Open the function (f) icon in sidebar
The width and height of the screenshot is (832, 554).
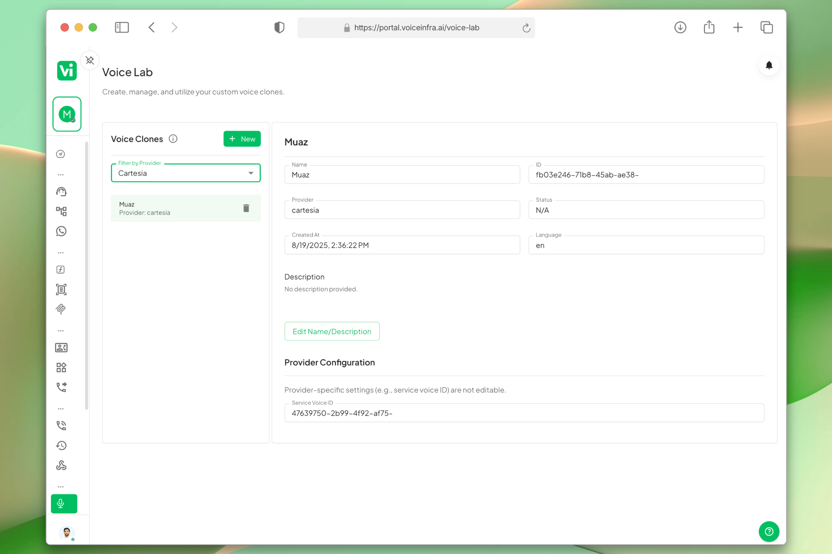point(61,270)
